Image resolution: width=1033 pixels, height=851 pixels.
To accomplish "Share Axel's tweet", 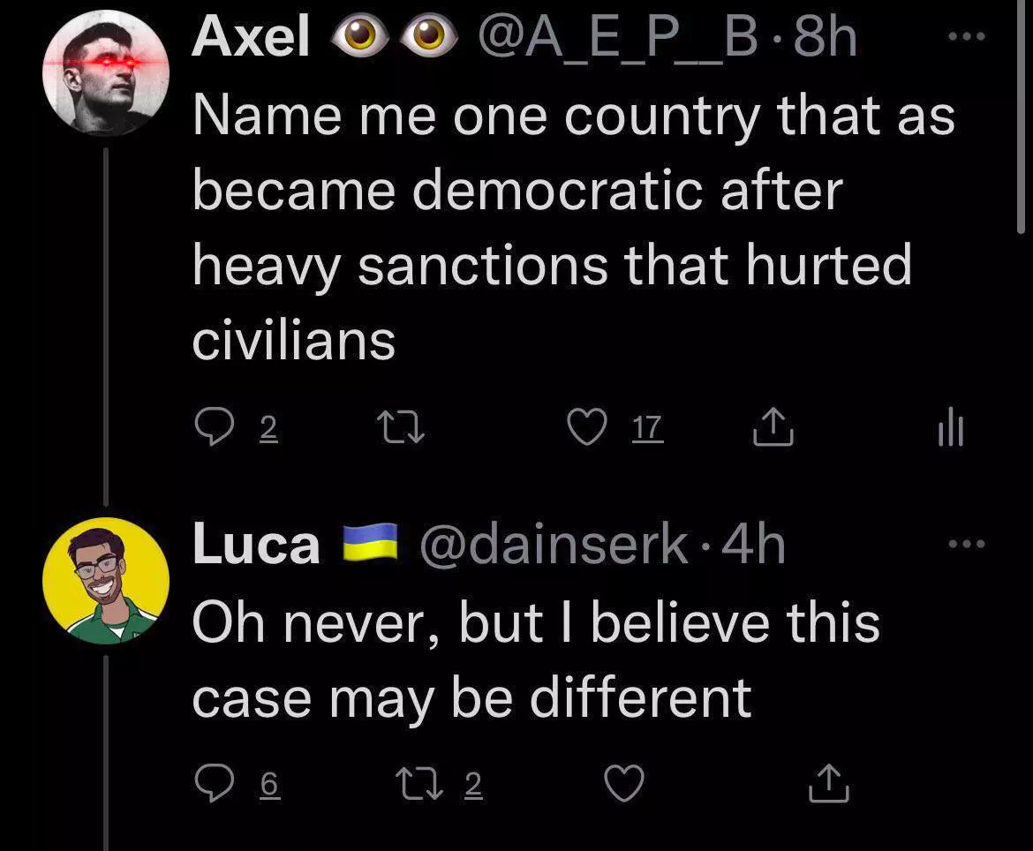I will coord(774,428).
